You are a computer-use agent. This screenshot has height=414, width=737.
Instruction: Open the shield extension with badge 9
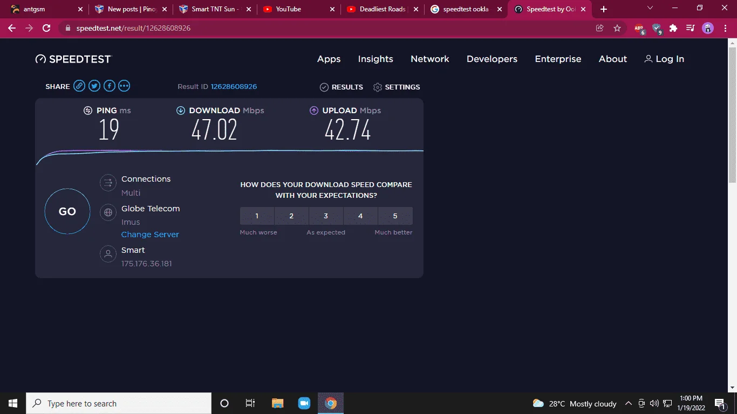657,29
